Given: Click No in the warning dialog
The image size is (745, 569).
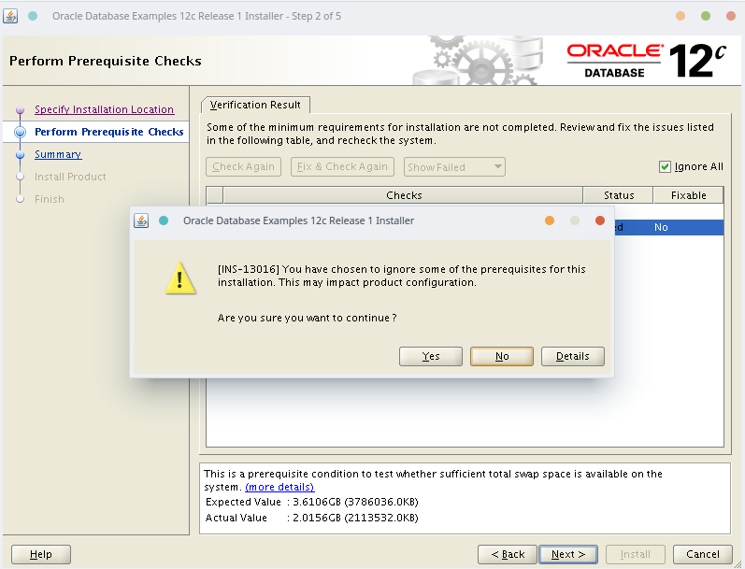Looking at the screenshot, I should [502, 356].
